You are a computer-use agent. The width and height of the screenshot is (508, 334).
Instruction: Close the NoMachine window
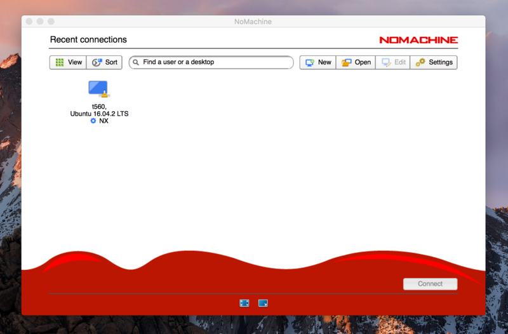click(29, 22)
